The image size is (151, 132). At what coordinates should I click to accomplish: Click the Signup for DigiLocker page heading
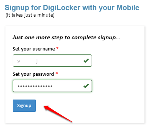tap(72, 8)
